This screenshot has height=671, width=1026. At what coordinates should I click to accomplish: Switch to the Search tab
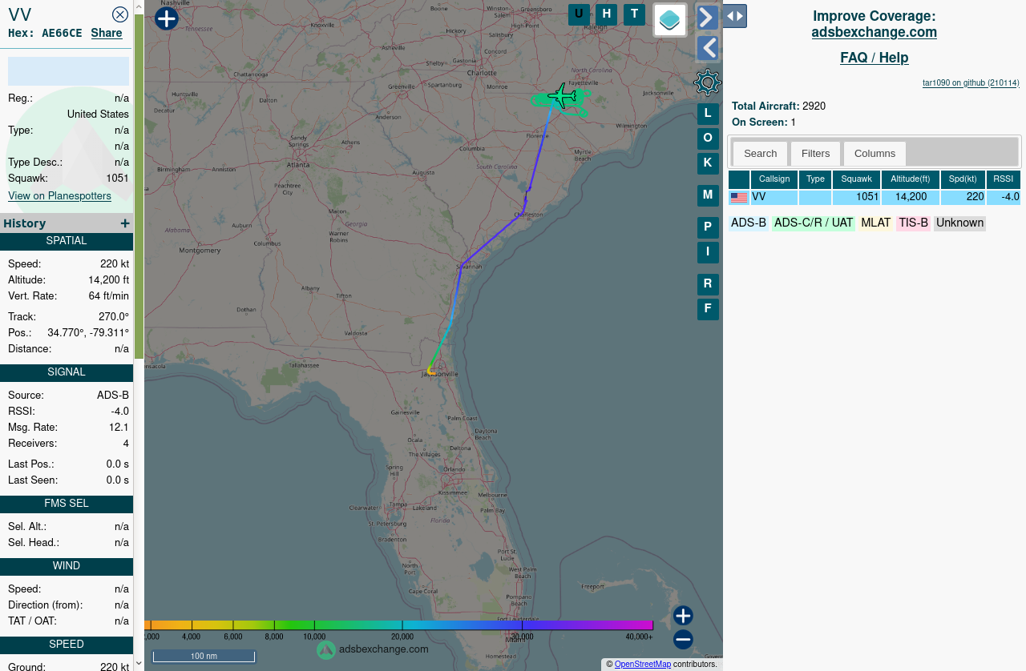pos(760,154)
